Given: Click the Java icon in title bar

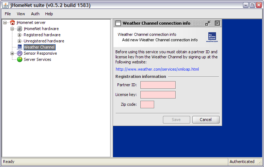Looking at the screenshot, I should tap(5, 5).
